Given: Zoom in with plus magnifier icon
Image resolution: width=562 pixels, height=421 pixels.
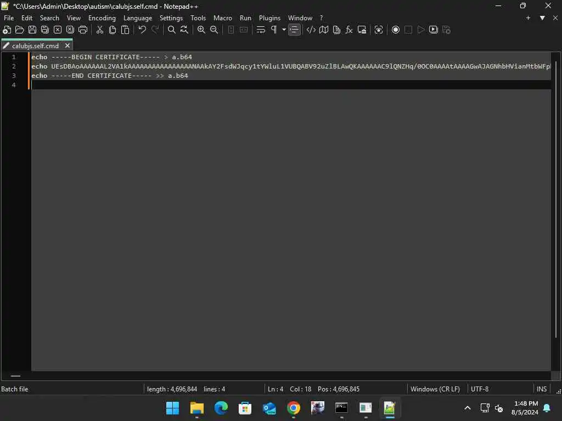Looking at the screenshot, I should click(x=201, y=30).
